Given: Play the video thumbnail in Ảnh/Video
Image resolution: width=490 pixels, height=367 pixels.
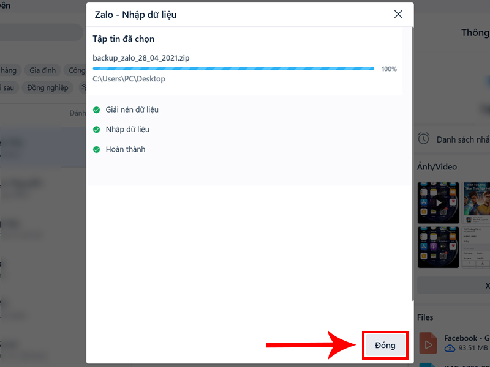Looking at the screenshot, I should (439, 203).
